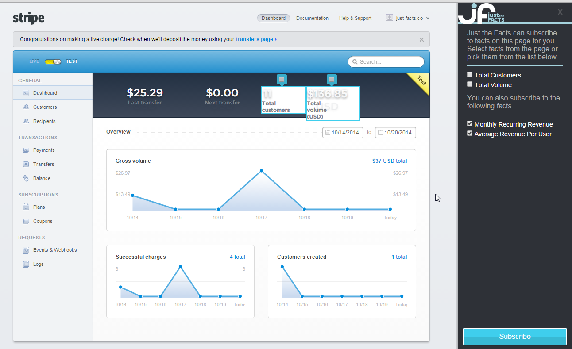Click the $37 USD total link
Viewport: 572px width, 349px height.
[x=390, y=161]
